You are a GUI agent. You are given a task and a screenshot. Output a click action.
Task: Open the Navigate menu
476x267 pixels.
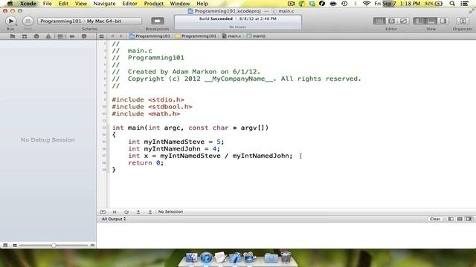(104, 4)
